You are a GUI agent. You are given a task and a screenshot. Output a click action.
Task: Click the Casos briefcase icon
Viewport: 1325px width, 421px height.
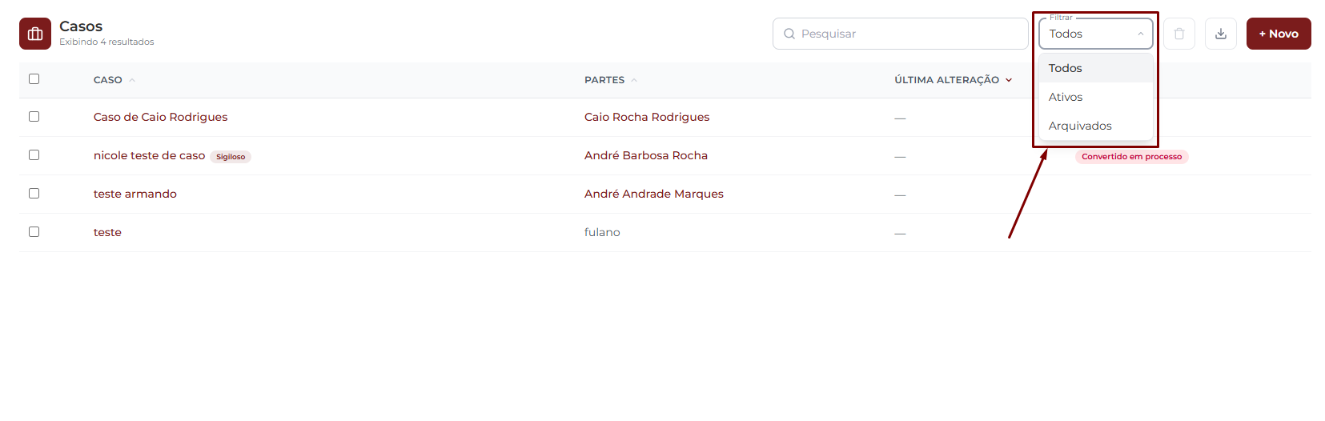(x=35, y=34)
